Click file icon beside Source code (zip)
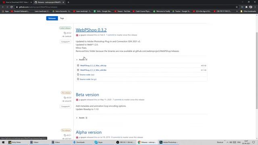The height and width of the screenshot is (145, 258). click(x=78, y=75)
